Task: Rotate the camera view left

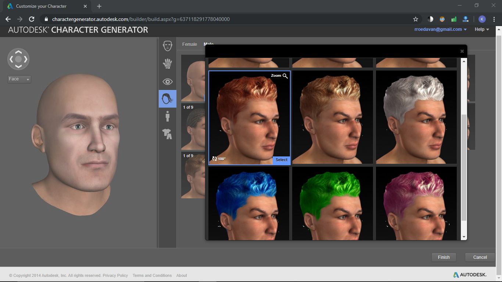Action: (11, 59)
